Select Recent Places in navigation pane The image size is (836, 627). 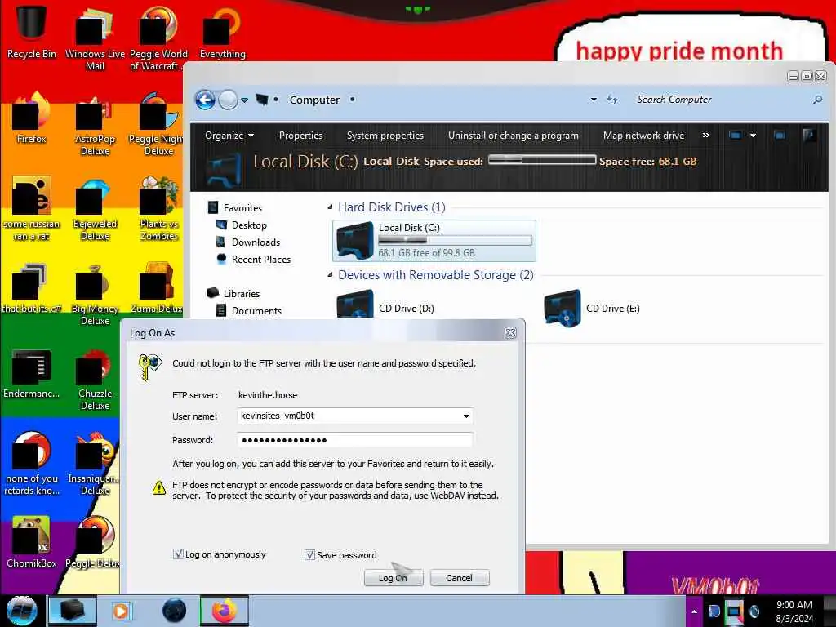tap(253, 259)
